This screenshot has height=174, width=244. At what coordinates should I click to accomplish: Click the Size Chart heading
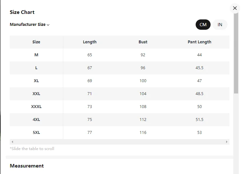point(22,12)
